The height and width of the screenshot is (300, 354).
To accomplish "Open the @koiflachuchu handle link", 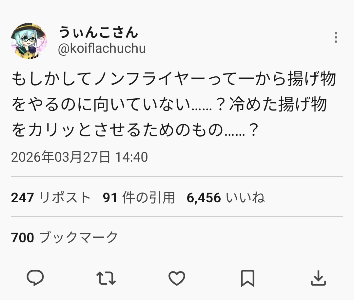I will point(102,49).
